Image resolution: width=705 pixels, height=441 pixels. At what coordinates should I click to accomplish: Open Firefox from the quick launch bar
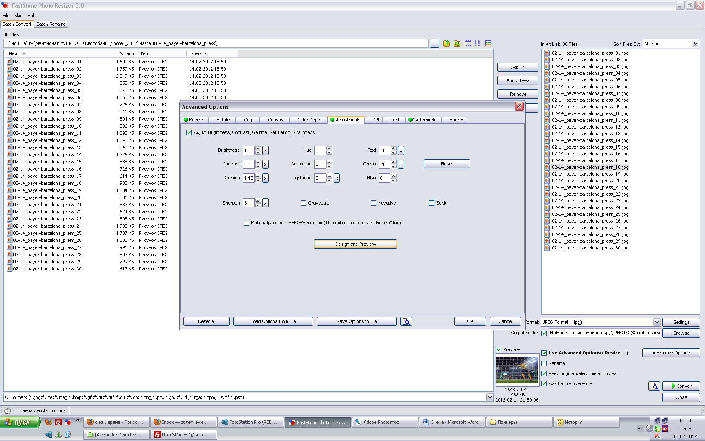[49, 422]
